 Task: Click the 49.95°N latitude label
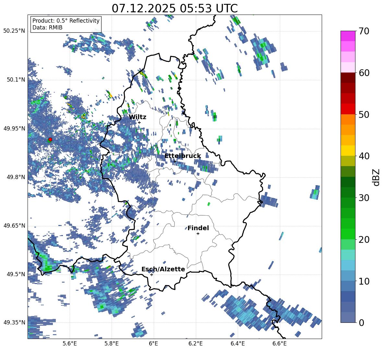[14, 128]
